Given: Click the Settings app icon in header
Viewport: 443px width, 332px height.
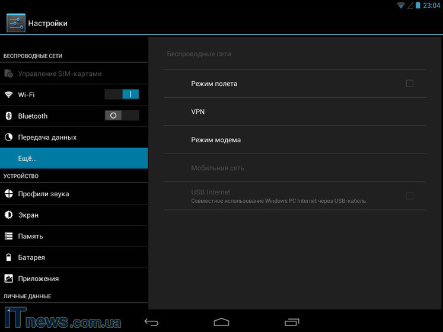Looking at the screenshot, I should pyautogui.click(x=16, y=23).
